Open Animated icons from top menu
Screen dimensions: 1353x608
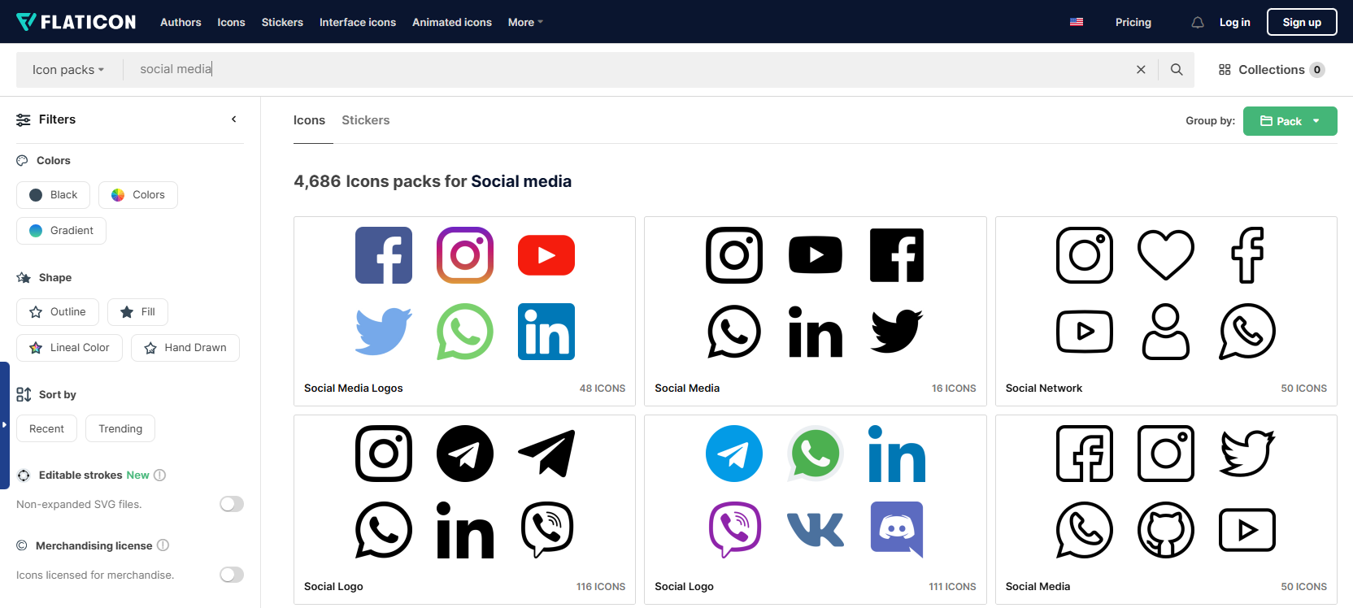pos(451,22)
